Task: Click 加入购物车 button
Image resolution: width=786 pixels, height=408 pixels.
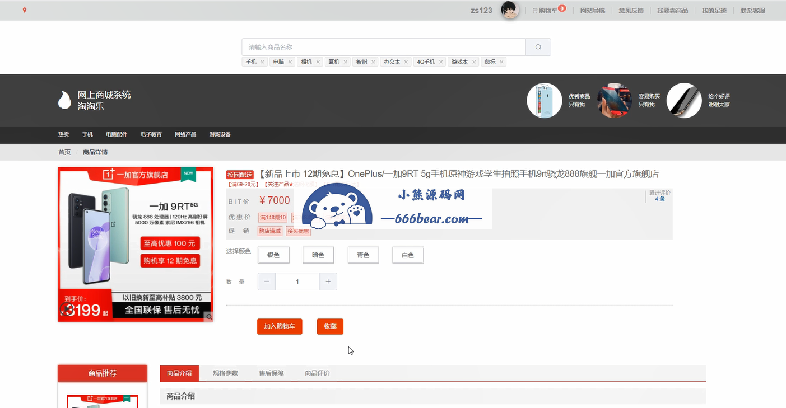Action: click(x=280, y=326)
